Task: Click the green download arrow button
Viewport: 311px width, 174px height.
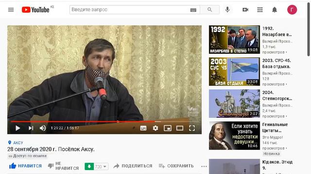Action: 89,166
